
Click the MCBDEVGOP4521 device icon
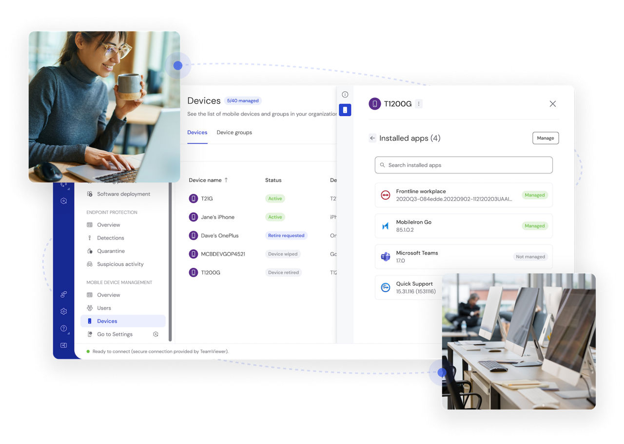194,254
